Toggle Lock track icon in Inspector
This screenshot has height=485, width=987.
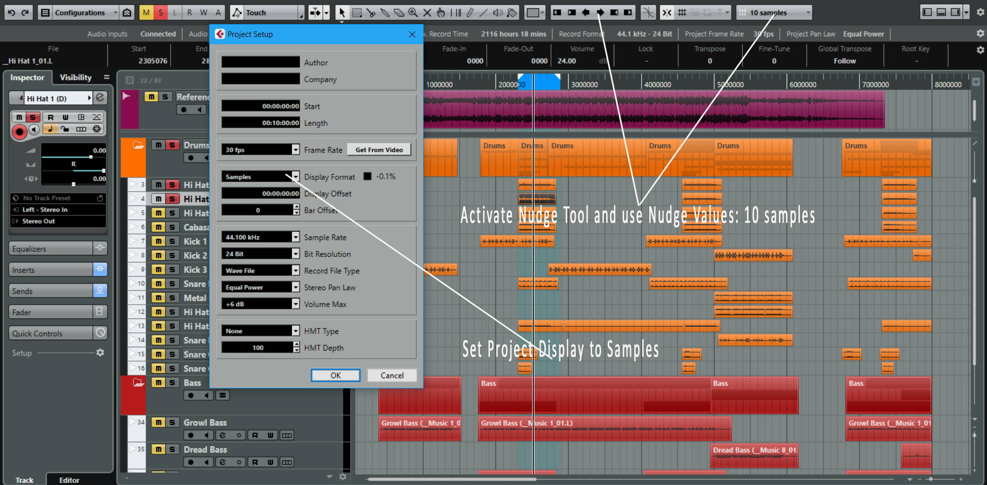coord(65,129)
